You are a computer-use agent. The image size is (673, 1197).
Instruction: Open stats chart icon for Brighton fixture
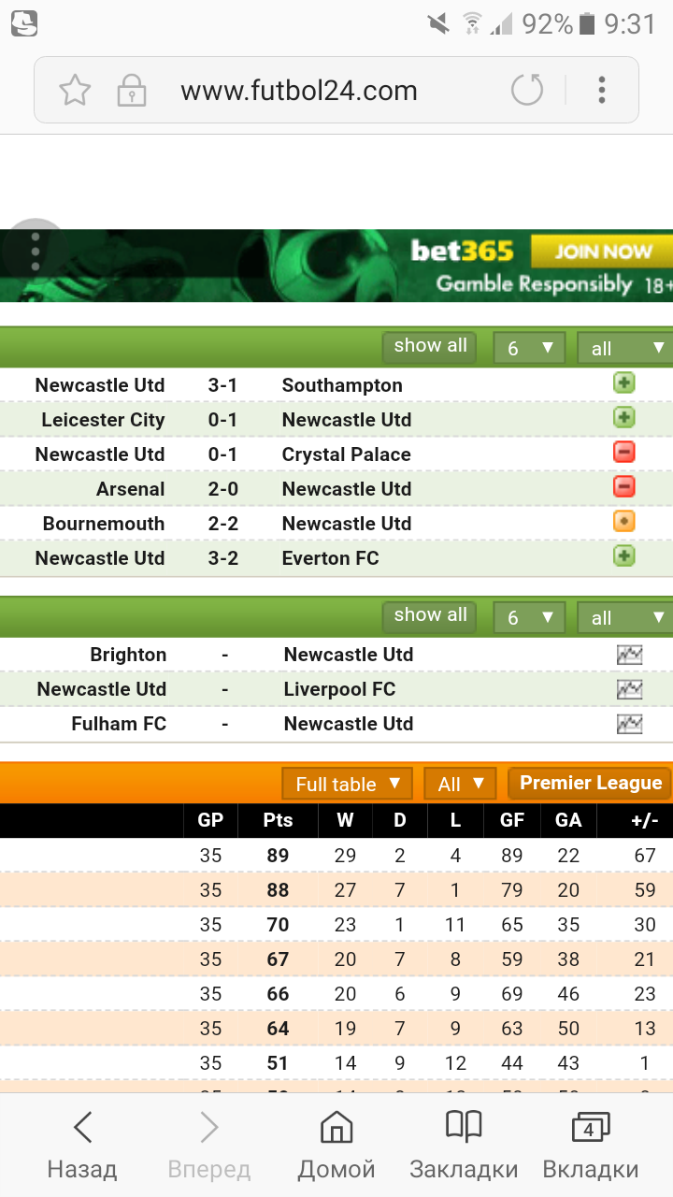629,655
